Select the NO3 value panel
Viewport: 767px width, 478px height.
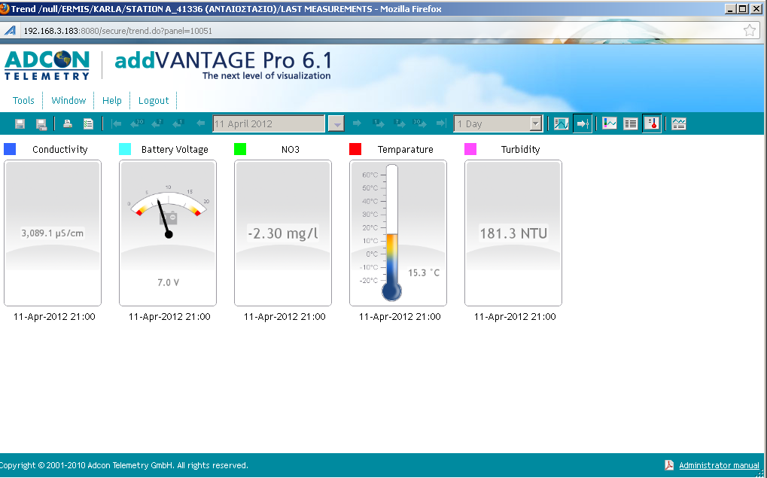(x=283, y=233)
